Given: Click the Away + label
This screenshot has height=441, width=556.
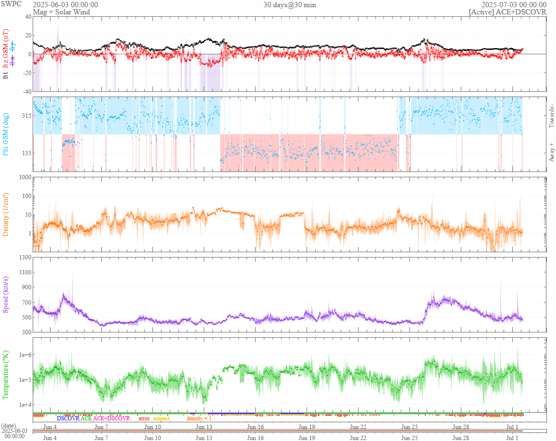Looking at the screenshot, I should [551, 152].
